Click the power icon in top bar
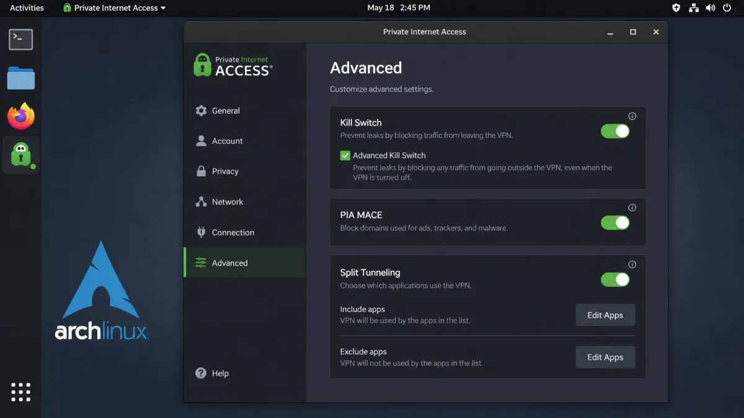This screenshot has height=418, width=744. click(x=728, y=8)
